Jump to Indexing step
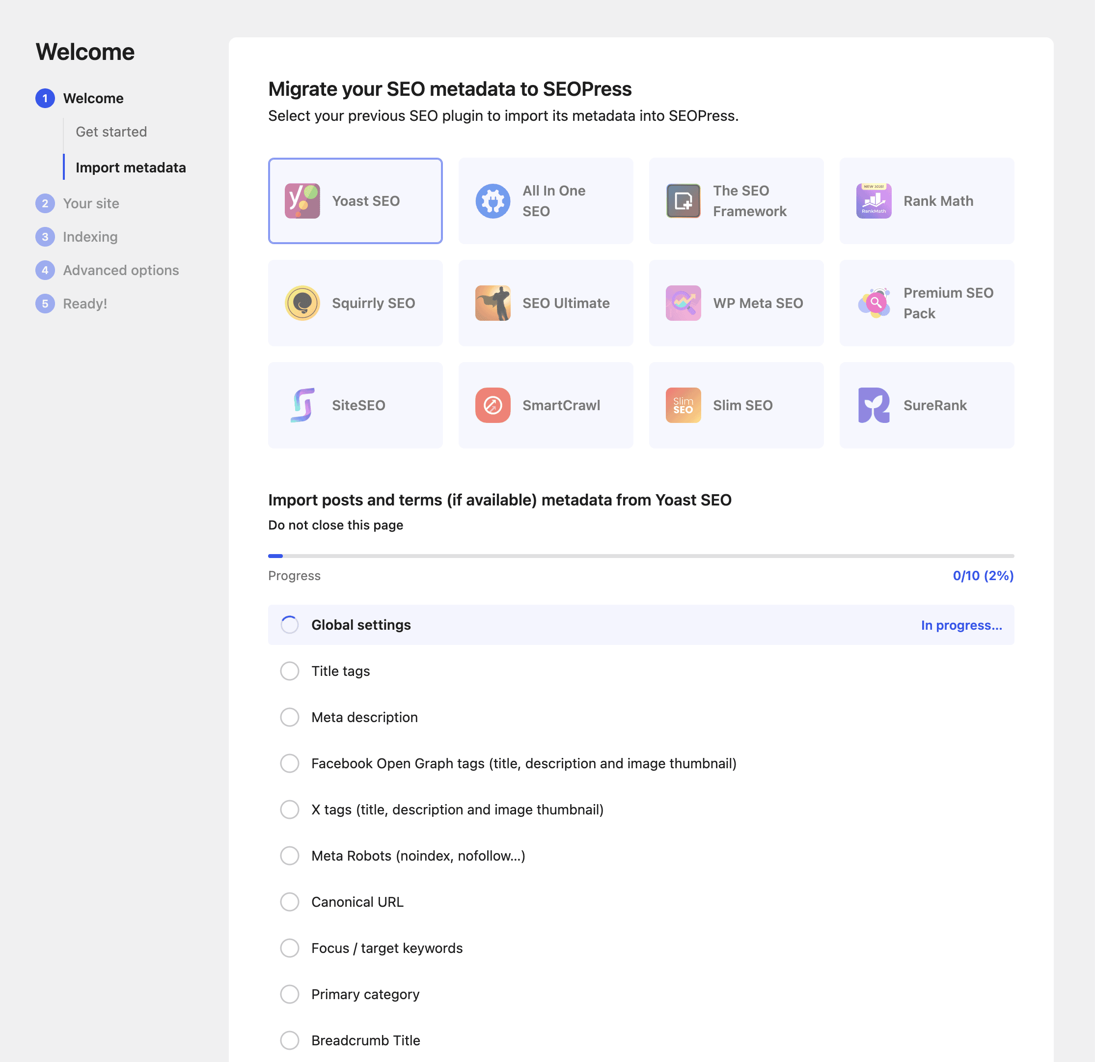 pos(90,237)
